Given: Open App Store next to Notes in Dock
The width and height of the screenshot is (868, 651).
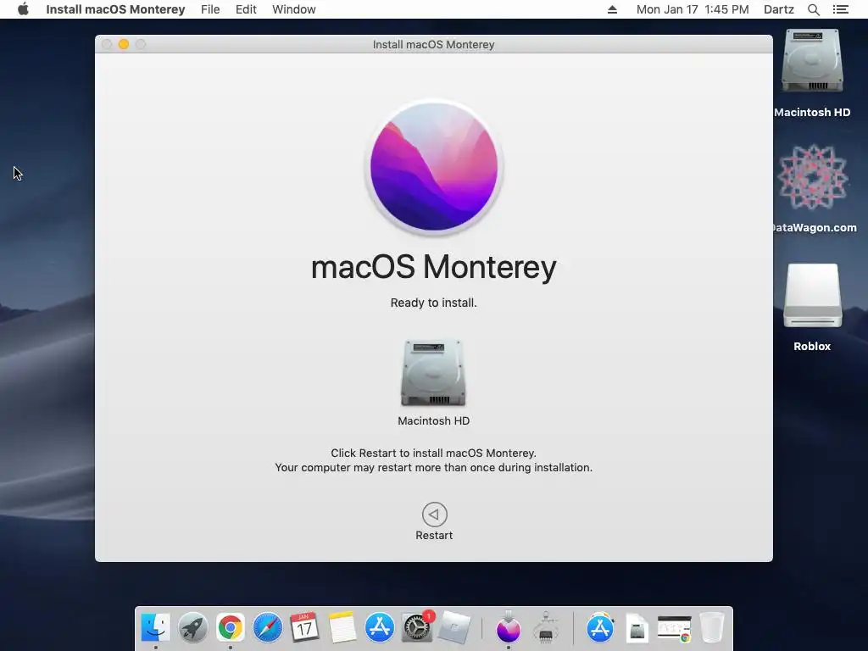Looking at the screenshot, I should point(379,628).
